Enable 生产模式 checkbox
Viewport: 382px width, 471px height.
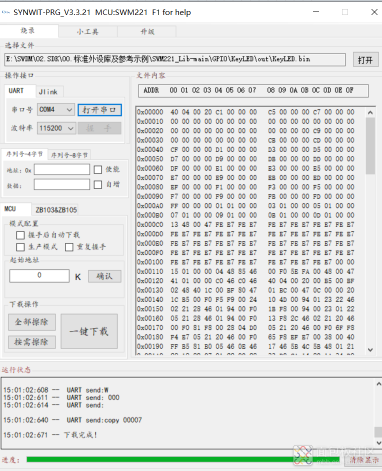point(20,247)
